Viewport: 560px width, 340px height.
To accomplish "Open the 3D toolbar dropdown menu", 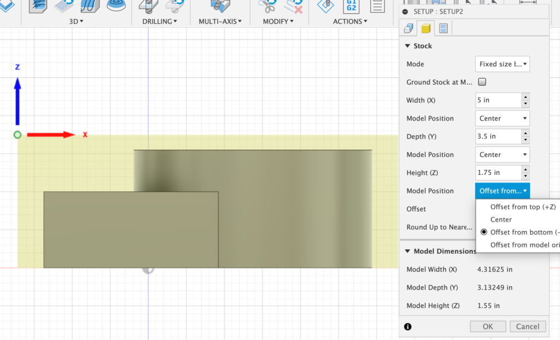I will [x=76, y=21].
